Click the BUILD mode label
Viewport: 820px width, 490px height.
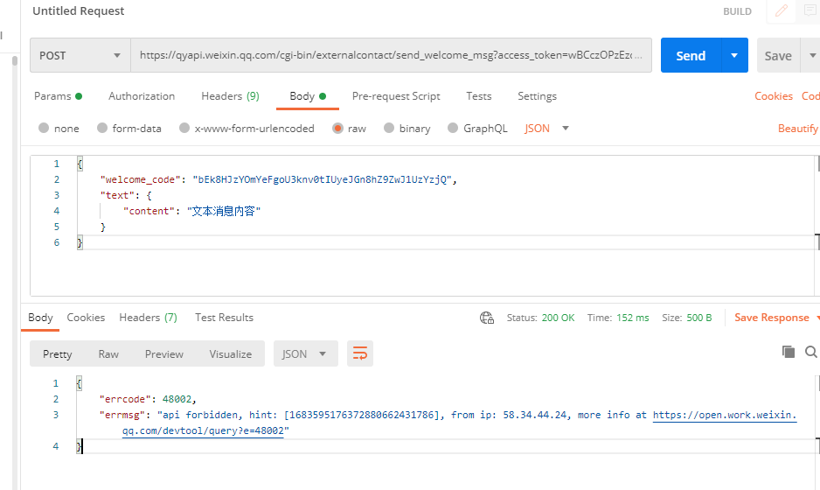(737, 11)
